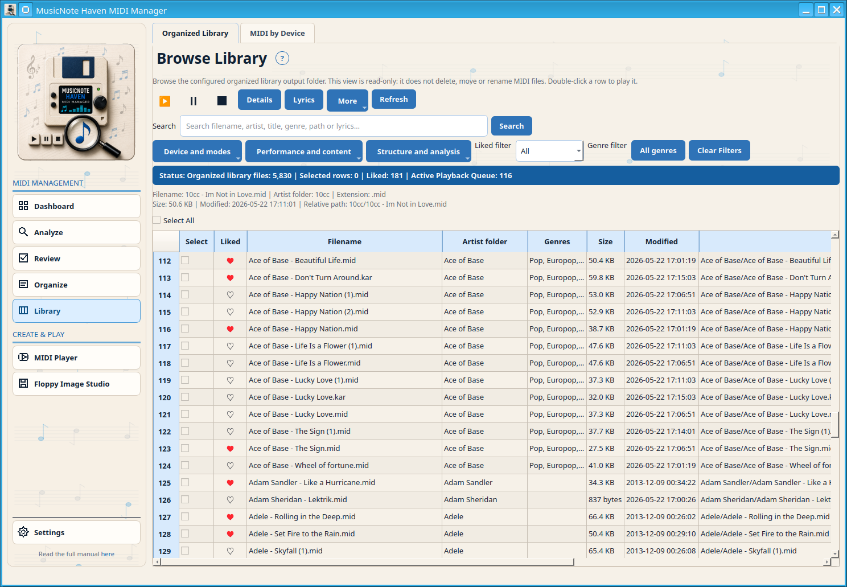Click the Analyze magnifier icon in sidebar
Image resolution: width=847 pixels, height=587 pixels.
(23, 232)
